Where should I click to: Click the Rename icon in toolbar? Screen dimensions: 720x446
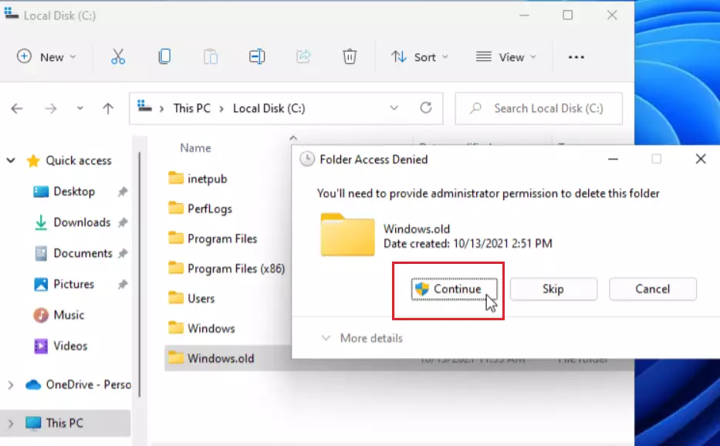(257, 56)
